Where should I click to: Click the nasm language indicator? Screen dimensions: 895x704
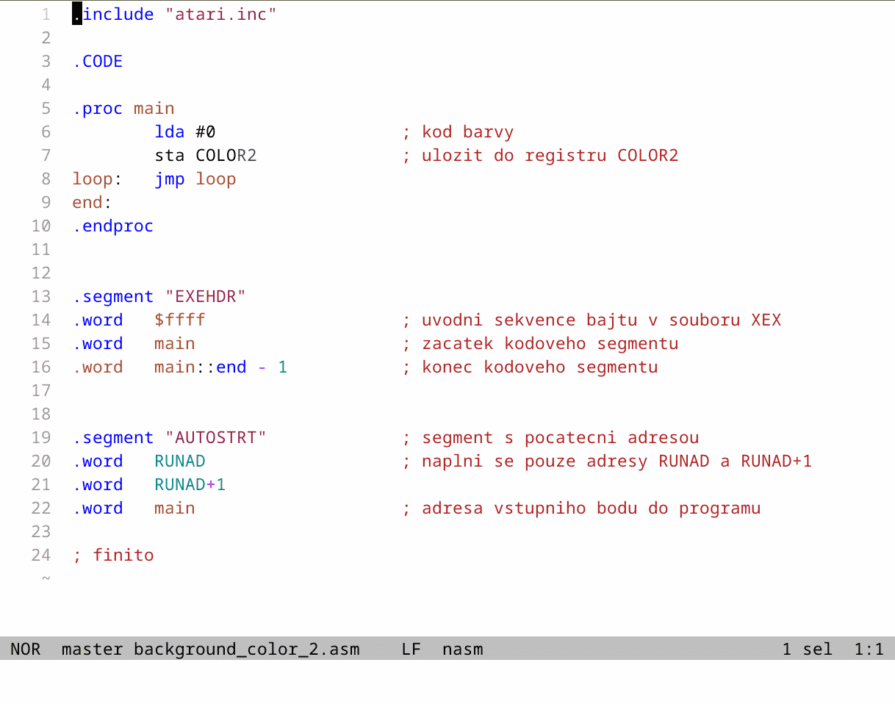pyautogui.click(x=463, y=649)
